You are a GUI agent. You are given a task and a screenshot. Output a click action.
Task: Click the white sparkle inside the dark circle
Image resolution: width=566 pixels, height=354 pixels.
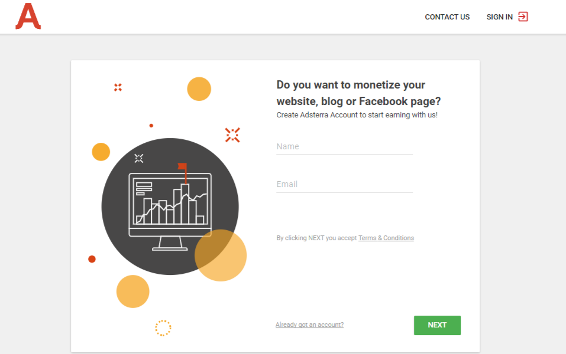[139, 158]
